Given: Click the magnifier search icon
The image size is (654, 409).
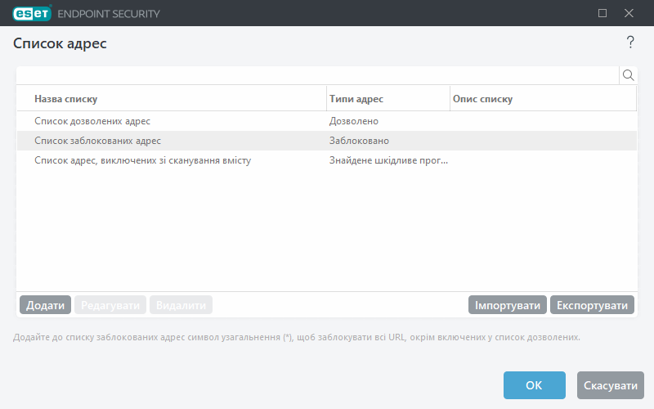Looking at the screenshot, I should click(x=629, y=75).
